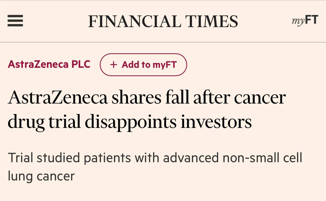
Task: Click the Financial Times masthead logo
Action: [163, 21]
